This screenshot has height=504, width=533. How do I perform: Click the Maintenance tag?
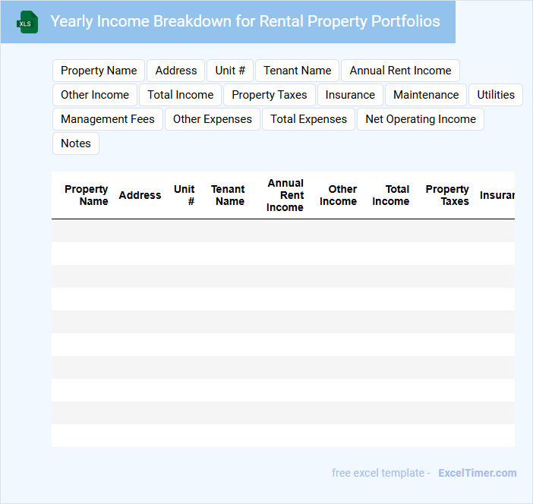click(x=426, y=95)
